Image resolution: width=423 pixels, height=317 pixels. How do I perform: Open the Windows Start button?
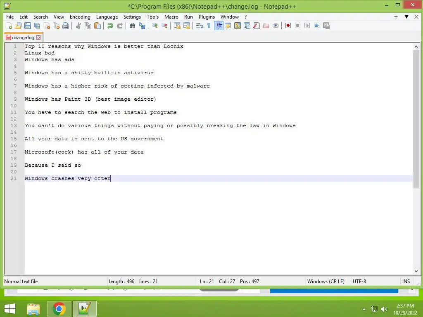[x=10, y=309]
